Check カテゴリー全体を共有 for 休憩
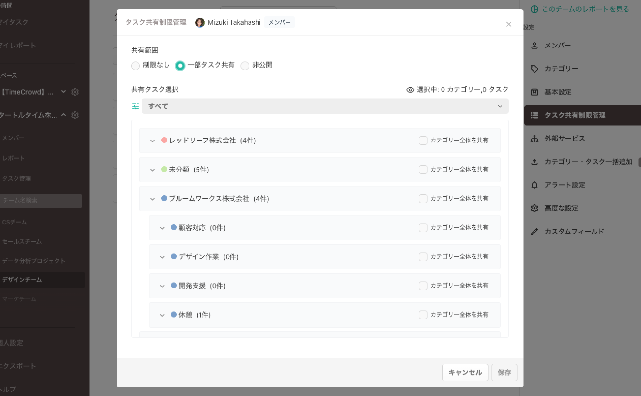Image resolution: width=641 pixels, height=396 pixels. coord(423,315)
